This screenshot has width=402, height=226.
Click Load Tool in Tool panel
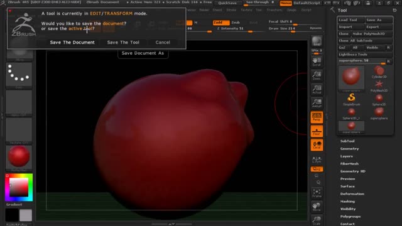pyautogui.click(x=351, y=20)
